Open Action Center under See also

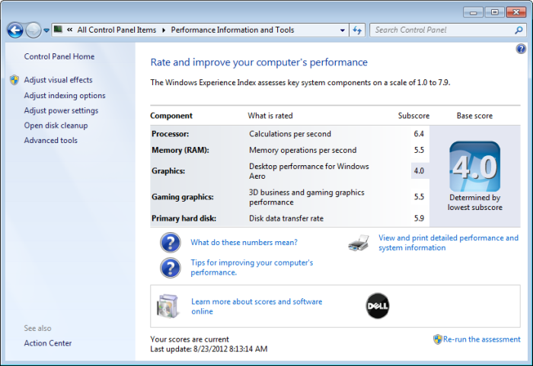pos(47,343)
